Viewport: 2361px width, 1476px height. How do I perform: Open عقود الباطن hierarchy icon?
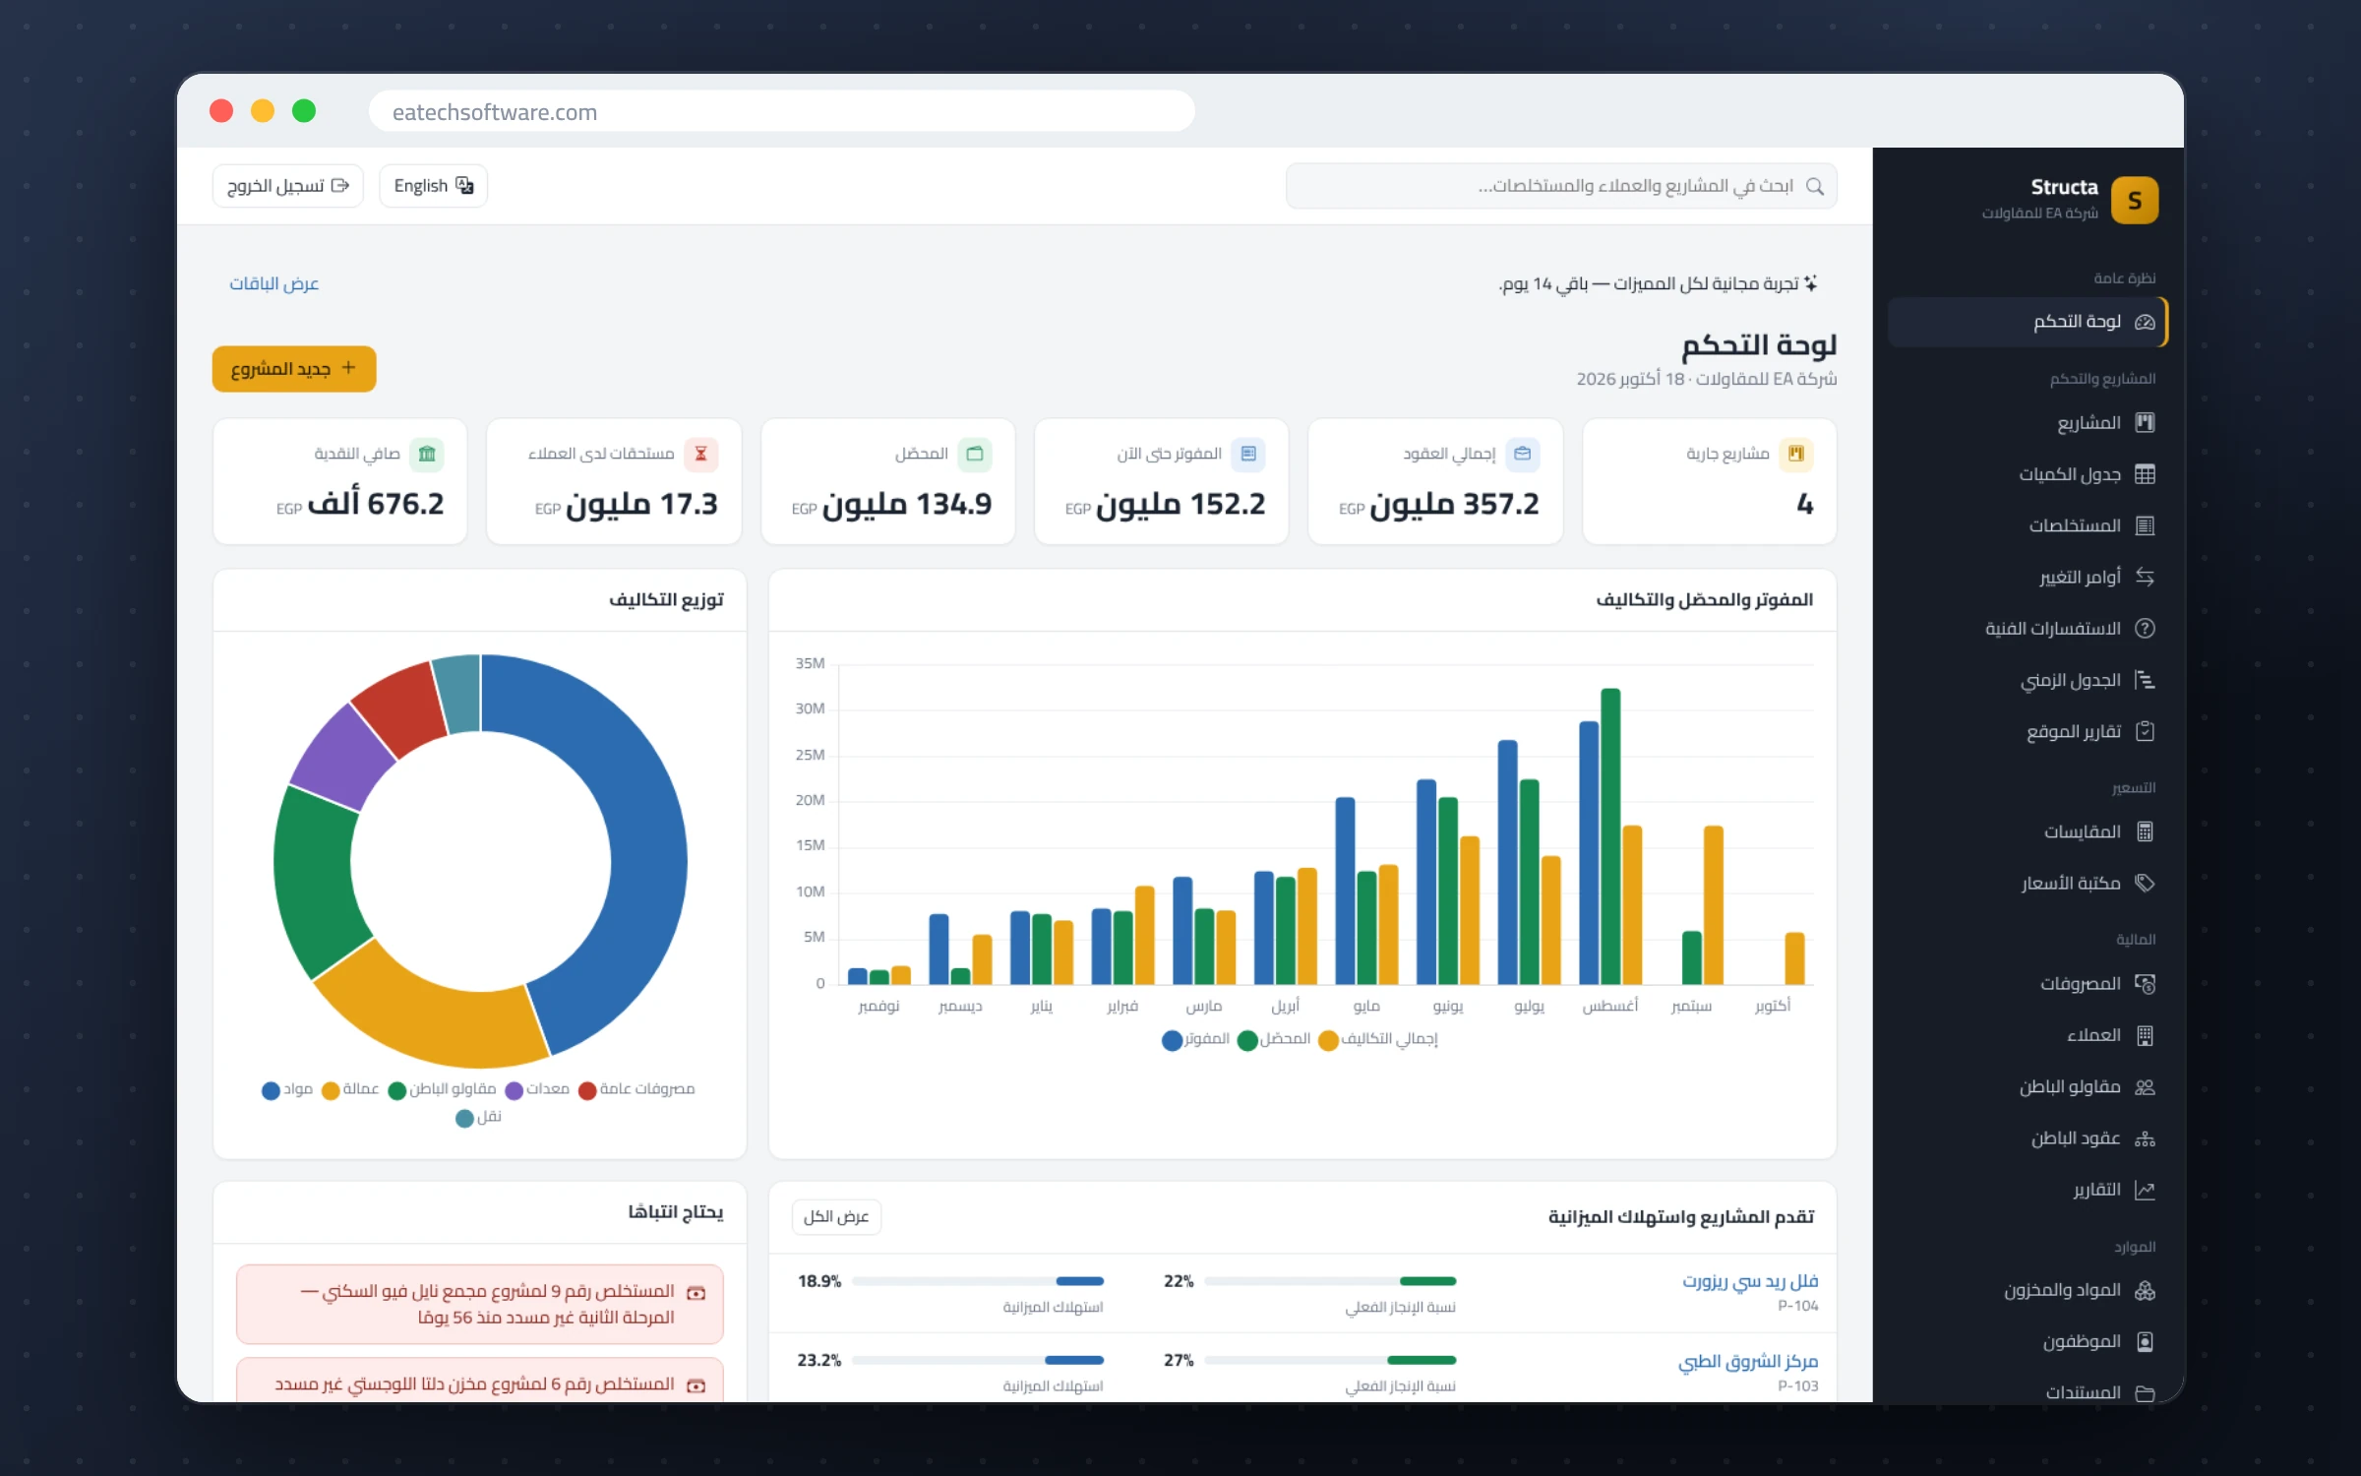coord(2145,1138)
